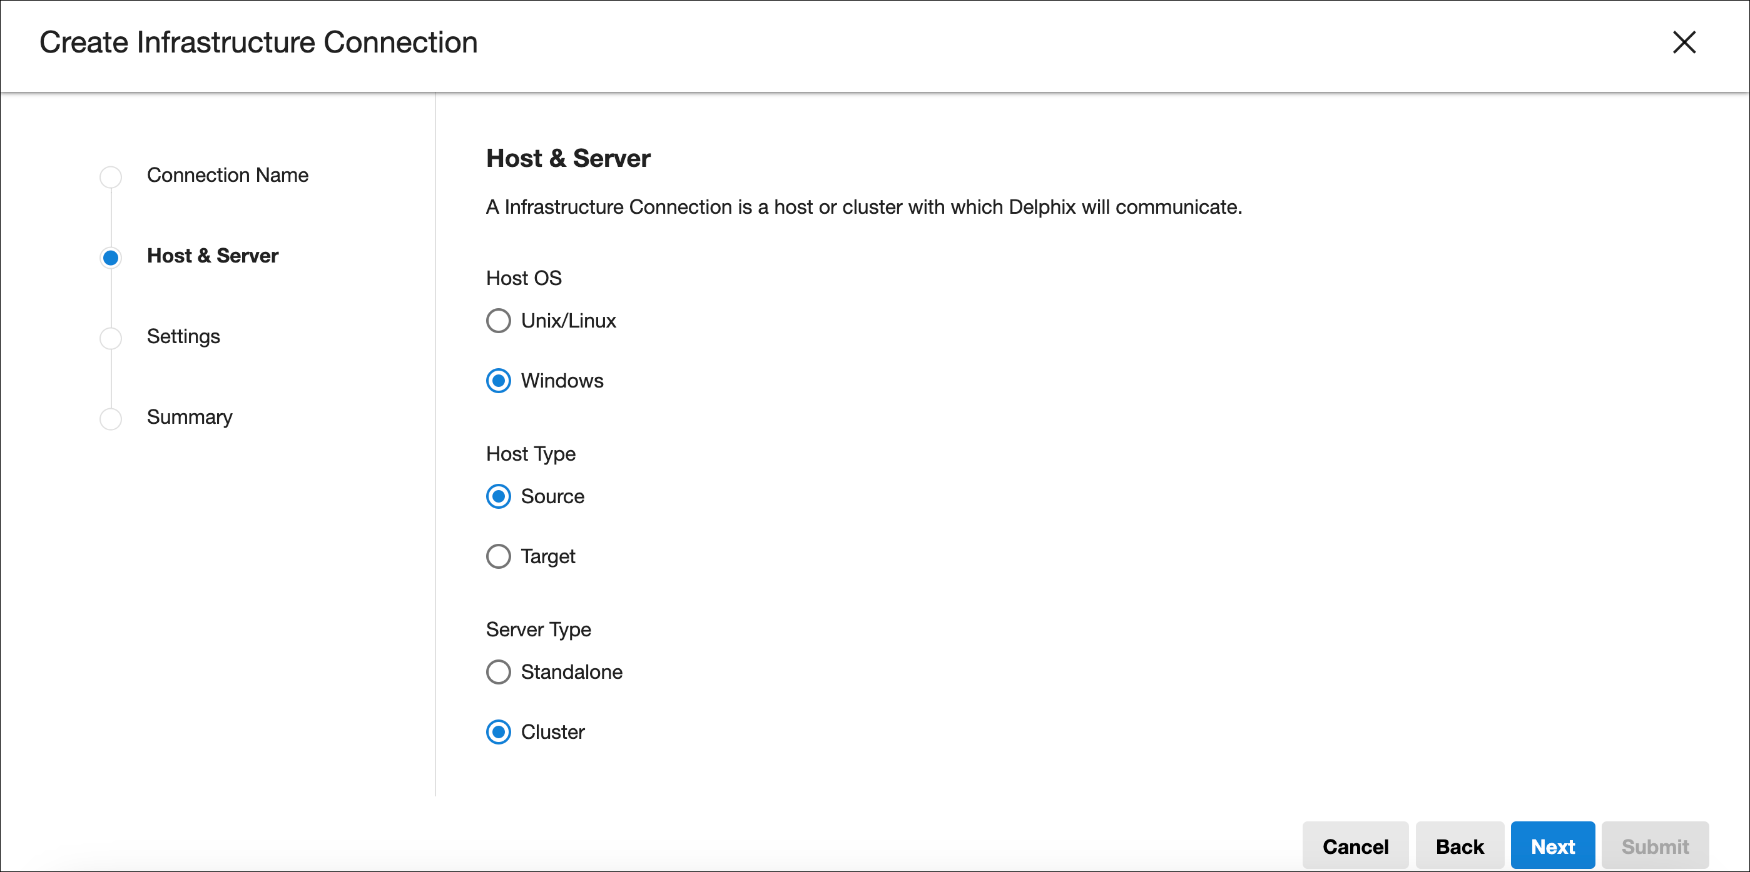Go to the Connection Name step
Viewport: 1750px width, 872px height.
228,175
